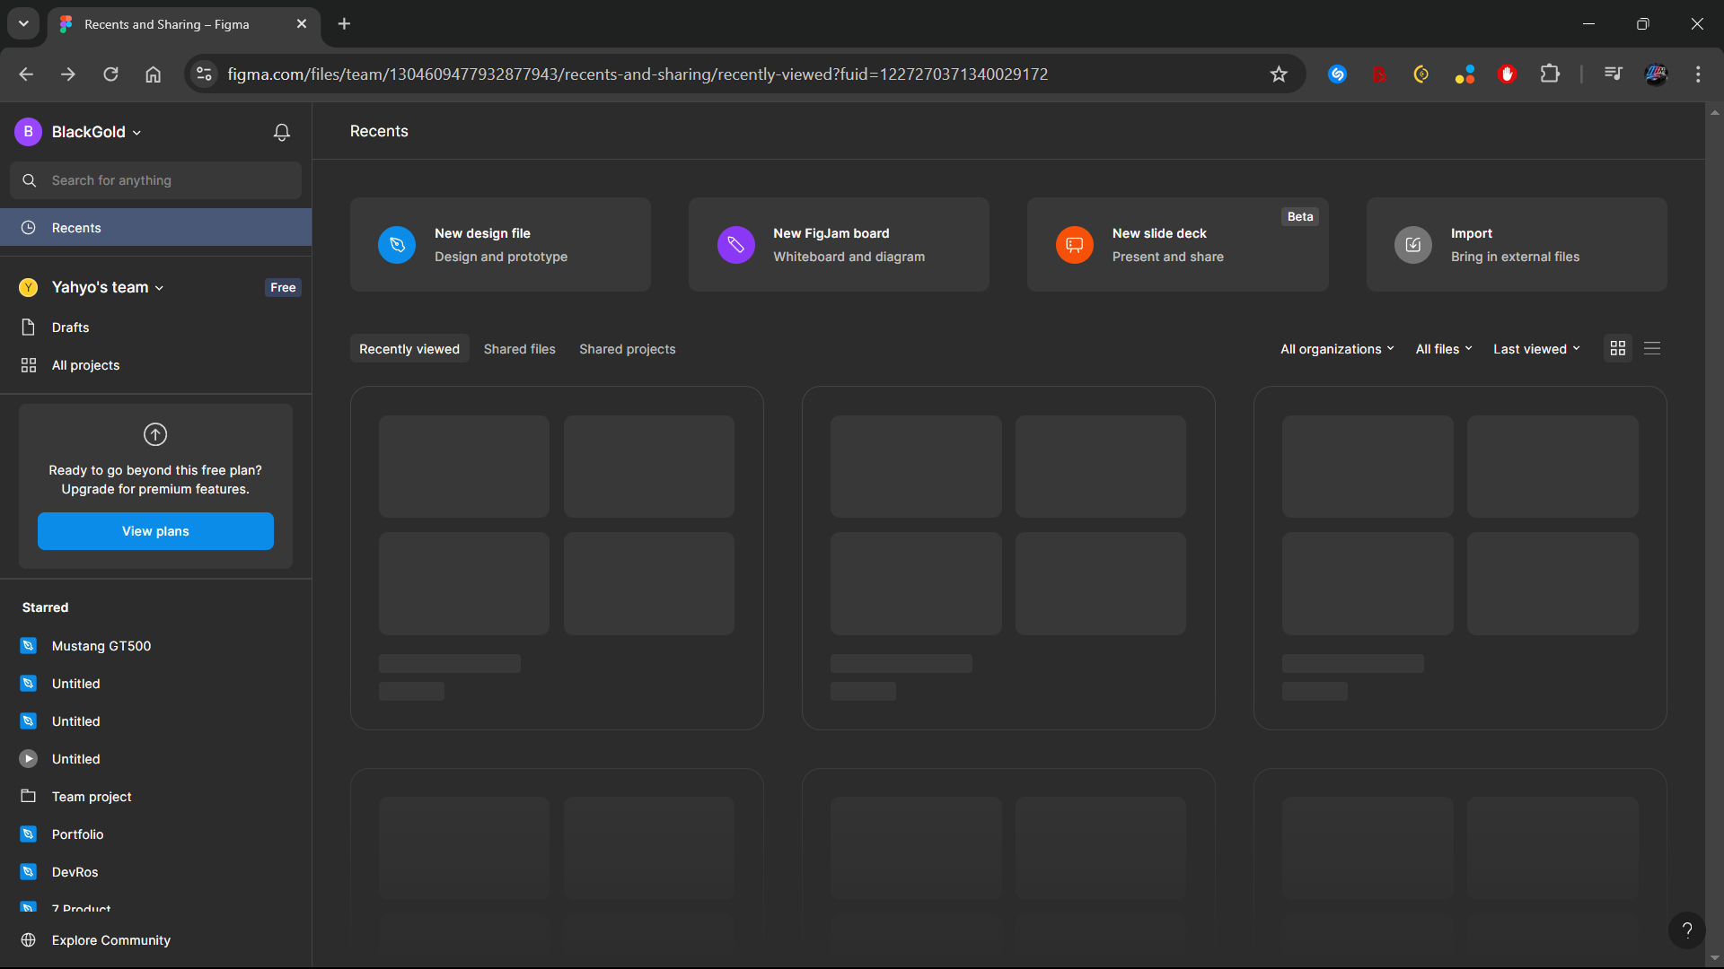This screenshot has height=969, width=1724.
Task: Click the View plans button
Action: [x=155, y=531]
